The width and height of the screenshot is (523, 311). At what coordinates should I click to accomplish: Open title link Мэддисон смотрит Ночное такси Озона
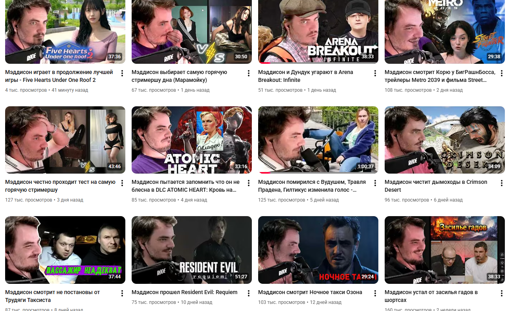pos(310,292)
